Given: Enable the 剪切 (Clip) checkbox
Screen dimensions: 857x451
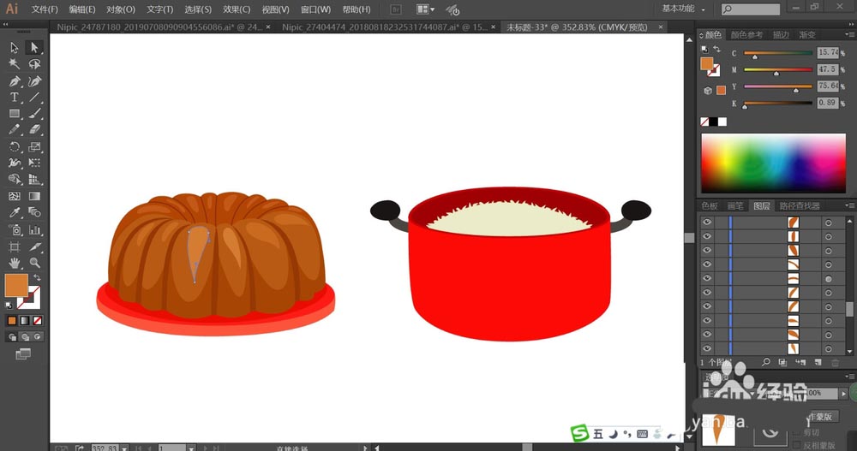Looking at the screenshot, I should point(798,432).
